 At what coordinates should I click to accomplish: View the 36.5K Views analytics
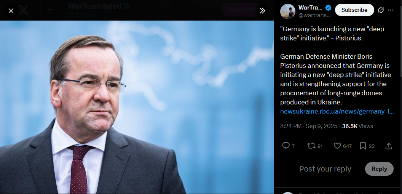(357, 126)
